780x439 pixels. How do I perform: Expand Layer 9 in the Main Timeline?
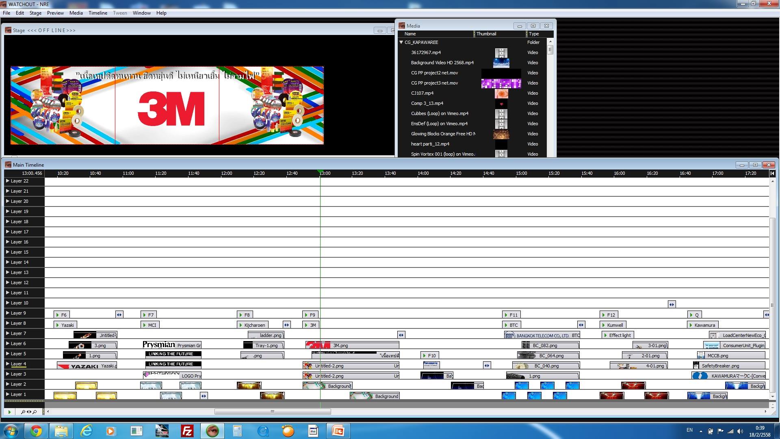click(8, 313)
